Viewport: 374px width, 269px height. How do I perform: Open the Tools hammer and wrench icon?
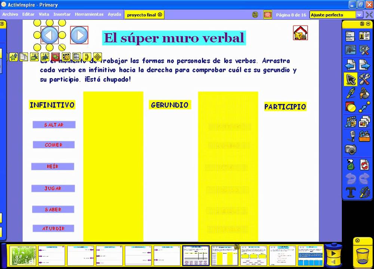pos(364,79)
